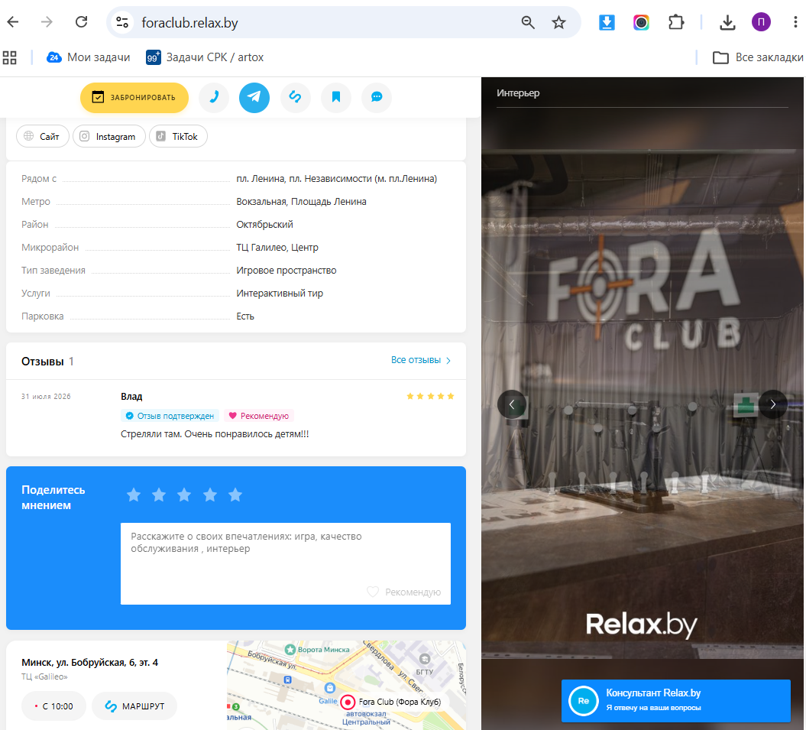Toggle Рекомендую heart in review form
The image size is (806, 730).
click(x=403, y=592)
